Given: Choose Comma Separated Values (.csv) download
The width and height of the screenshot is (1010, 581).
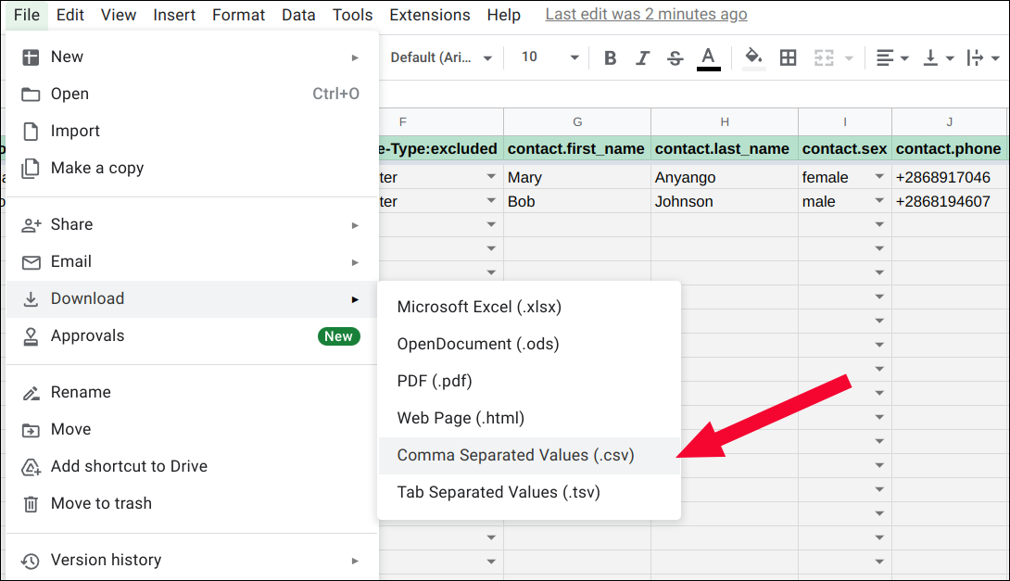Looking at the screenshot, I should point(529,455).
